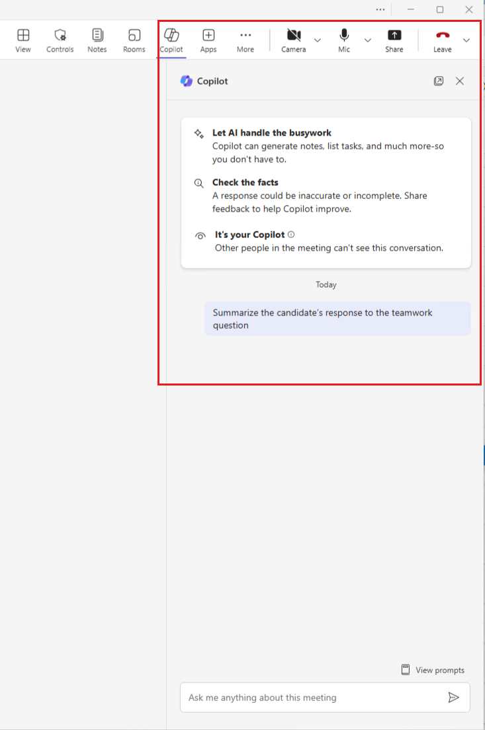Minimize the meeting window
The height and width of the screenshot is (730, 485).
[410, 10]
